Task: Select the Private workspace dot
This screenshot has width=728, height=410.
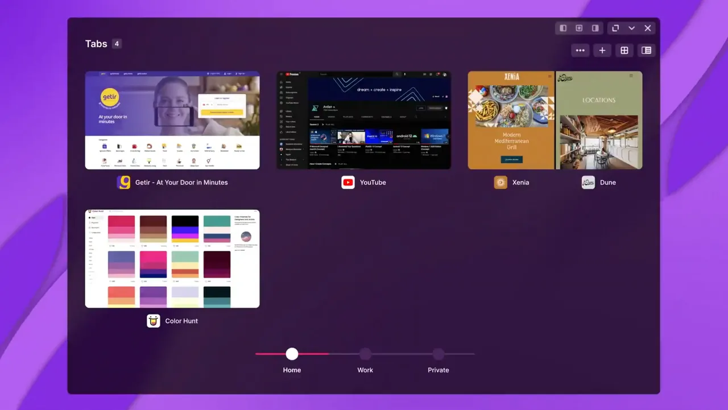Action: tap(438, 354)
